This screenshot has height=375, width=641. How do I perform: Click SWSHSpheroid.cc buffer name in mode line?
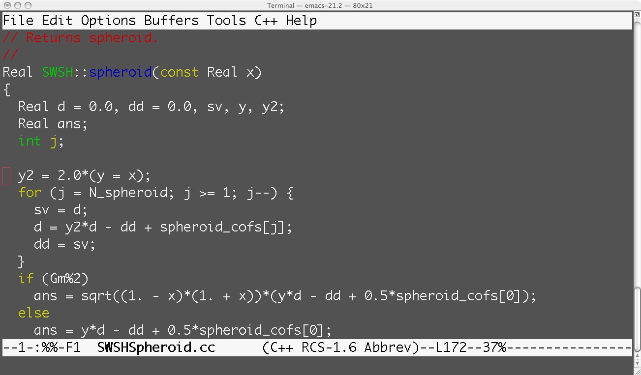[156, 347]
